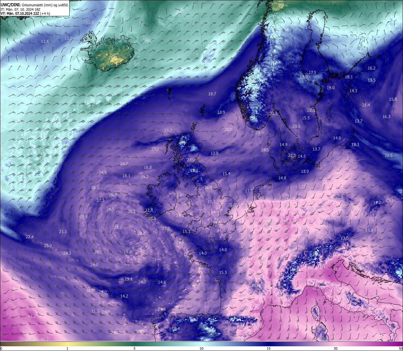Click the 25.8 value in the Atlantic
Viewport: 403px width, 351px height.
(83, 217)
